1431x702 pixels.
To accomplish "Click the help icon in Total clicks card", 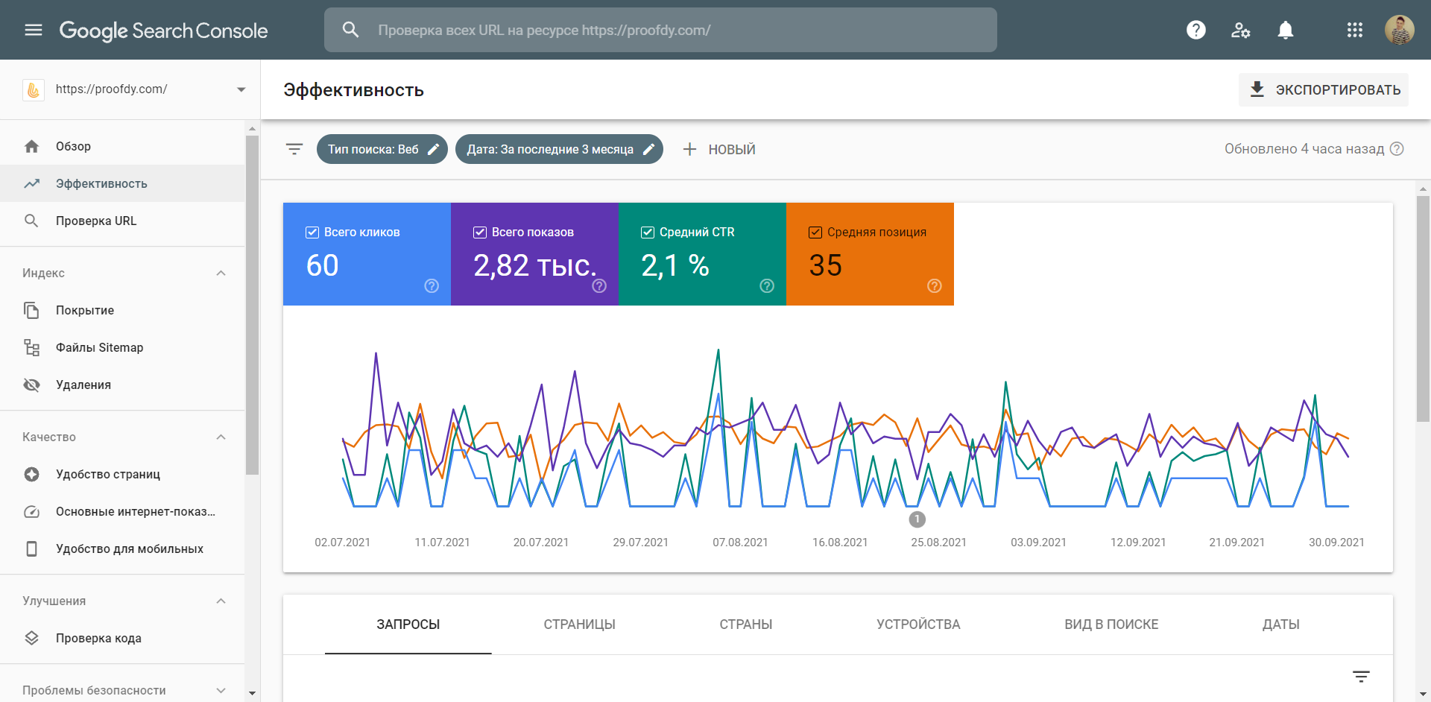I will point(432,286).
